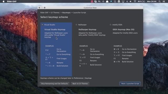This screenshot has width=168, height=94.
Task: Click the menu bar clock Mon 04:44
Action: tap(151, 1)
